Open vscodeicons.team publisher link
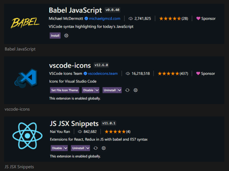 103,74
